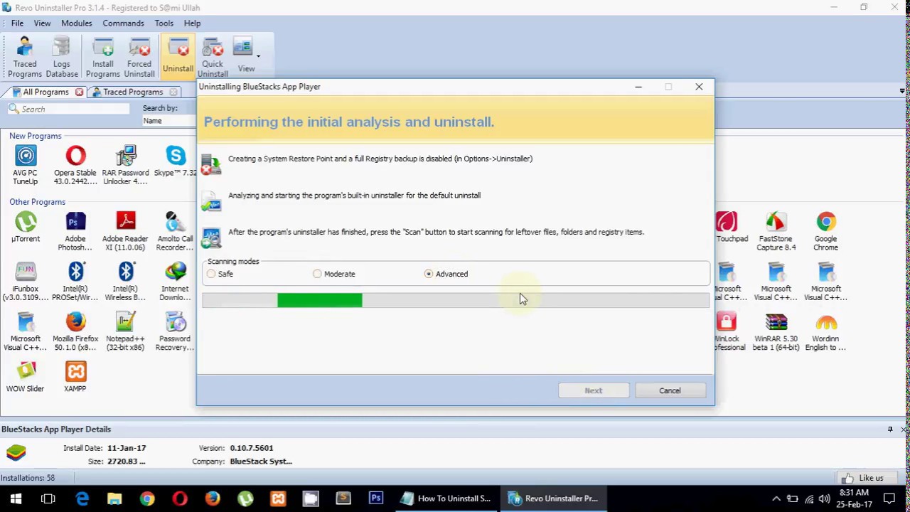Choose the Advanced scanning mode
910x512 pixels.
point(428,274)
